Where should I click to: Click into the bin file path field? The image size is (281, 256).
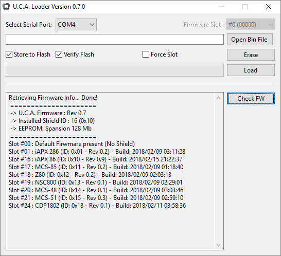click(x=115, y=40)
